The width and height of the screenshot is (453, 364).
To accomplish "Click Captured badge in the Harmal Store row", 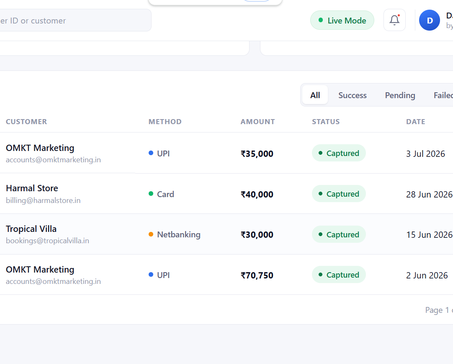I will [339, 194].
